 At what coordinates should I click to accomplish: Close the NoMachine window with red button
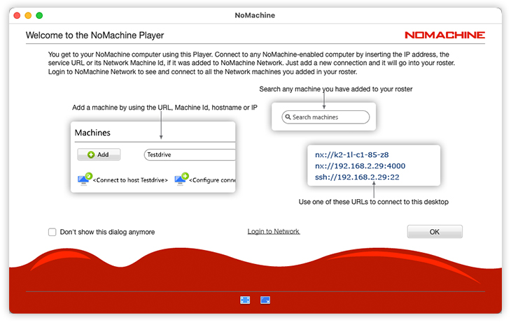(x=17, y=15)
